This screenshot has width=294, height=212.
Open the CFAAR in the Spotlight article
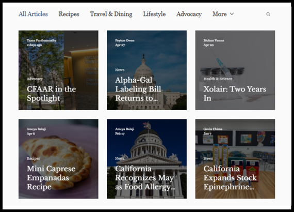pyautogui.click(x=51, y=94)
